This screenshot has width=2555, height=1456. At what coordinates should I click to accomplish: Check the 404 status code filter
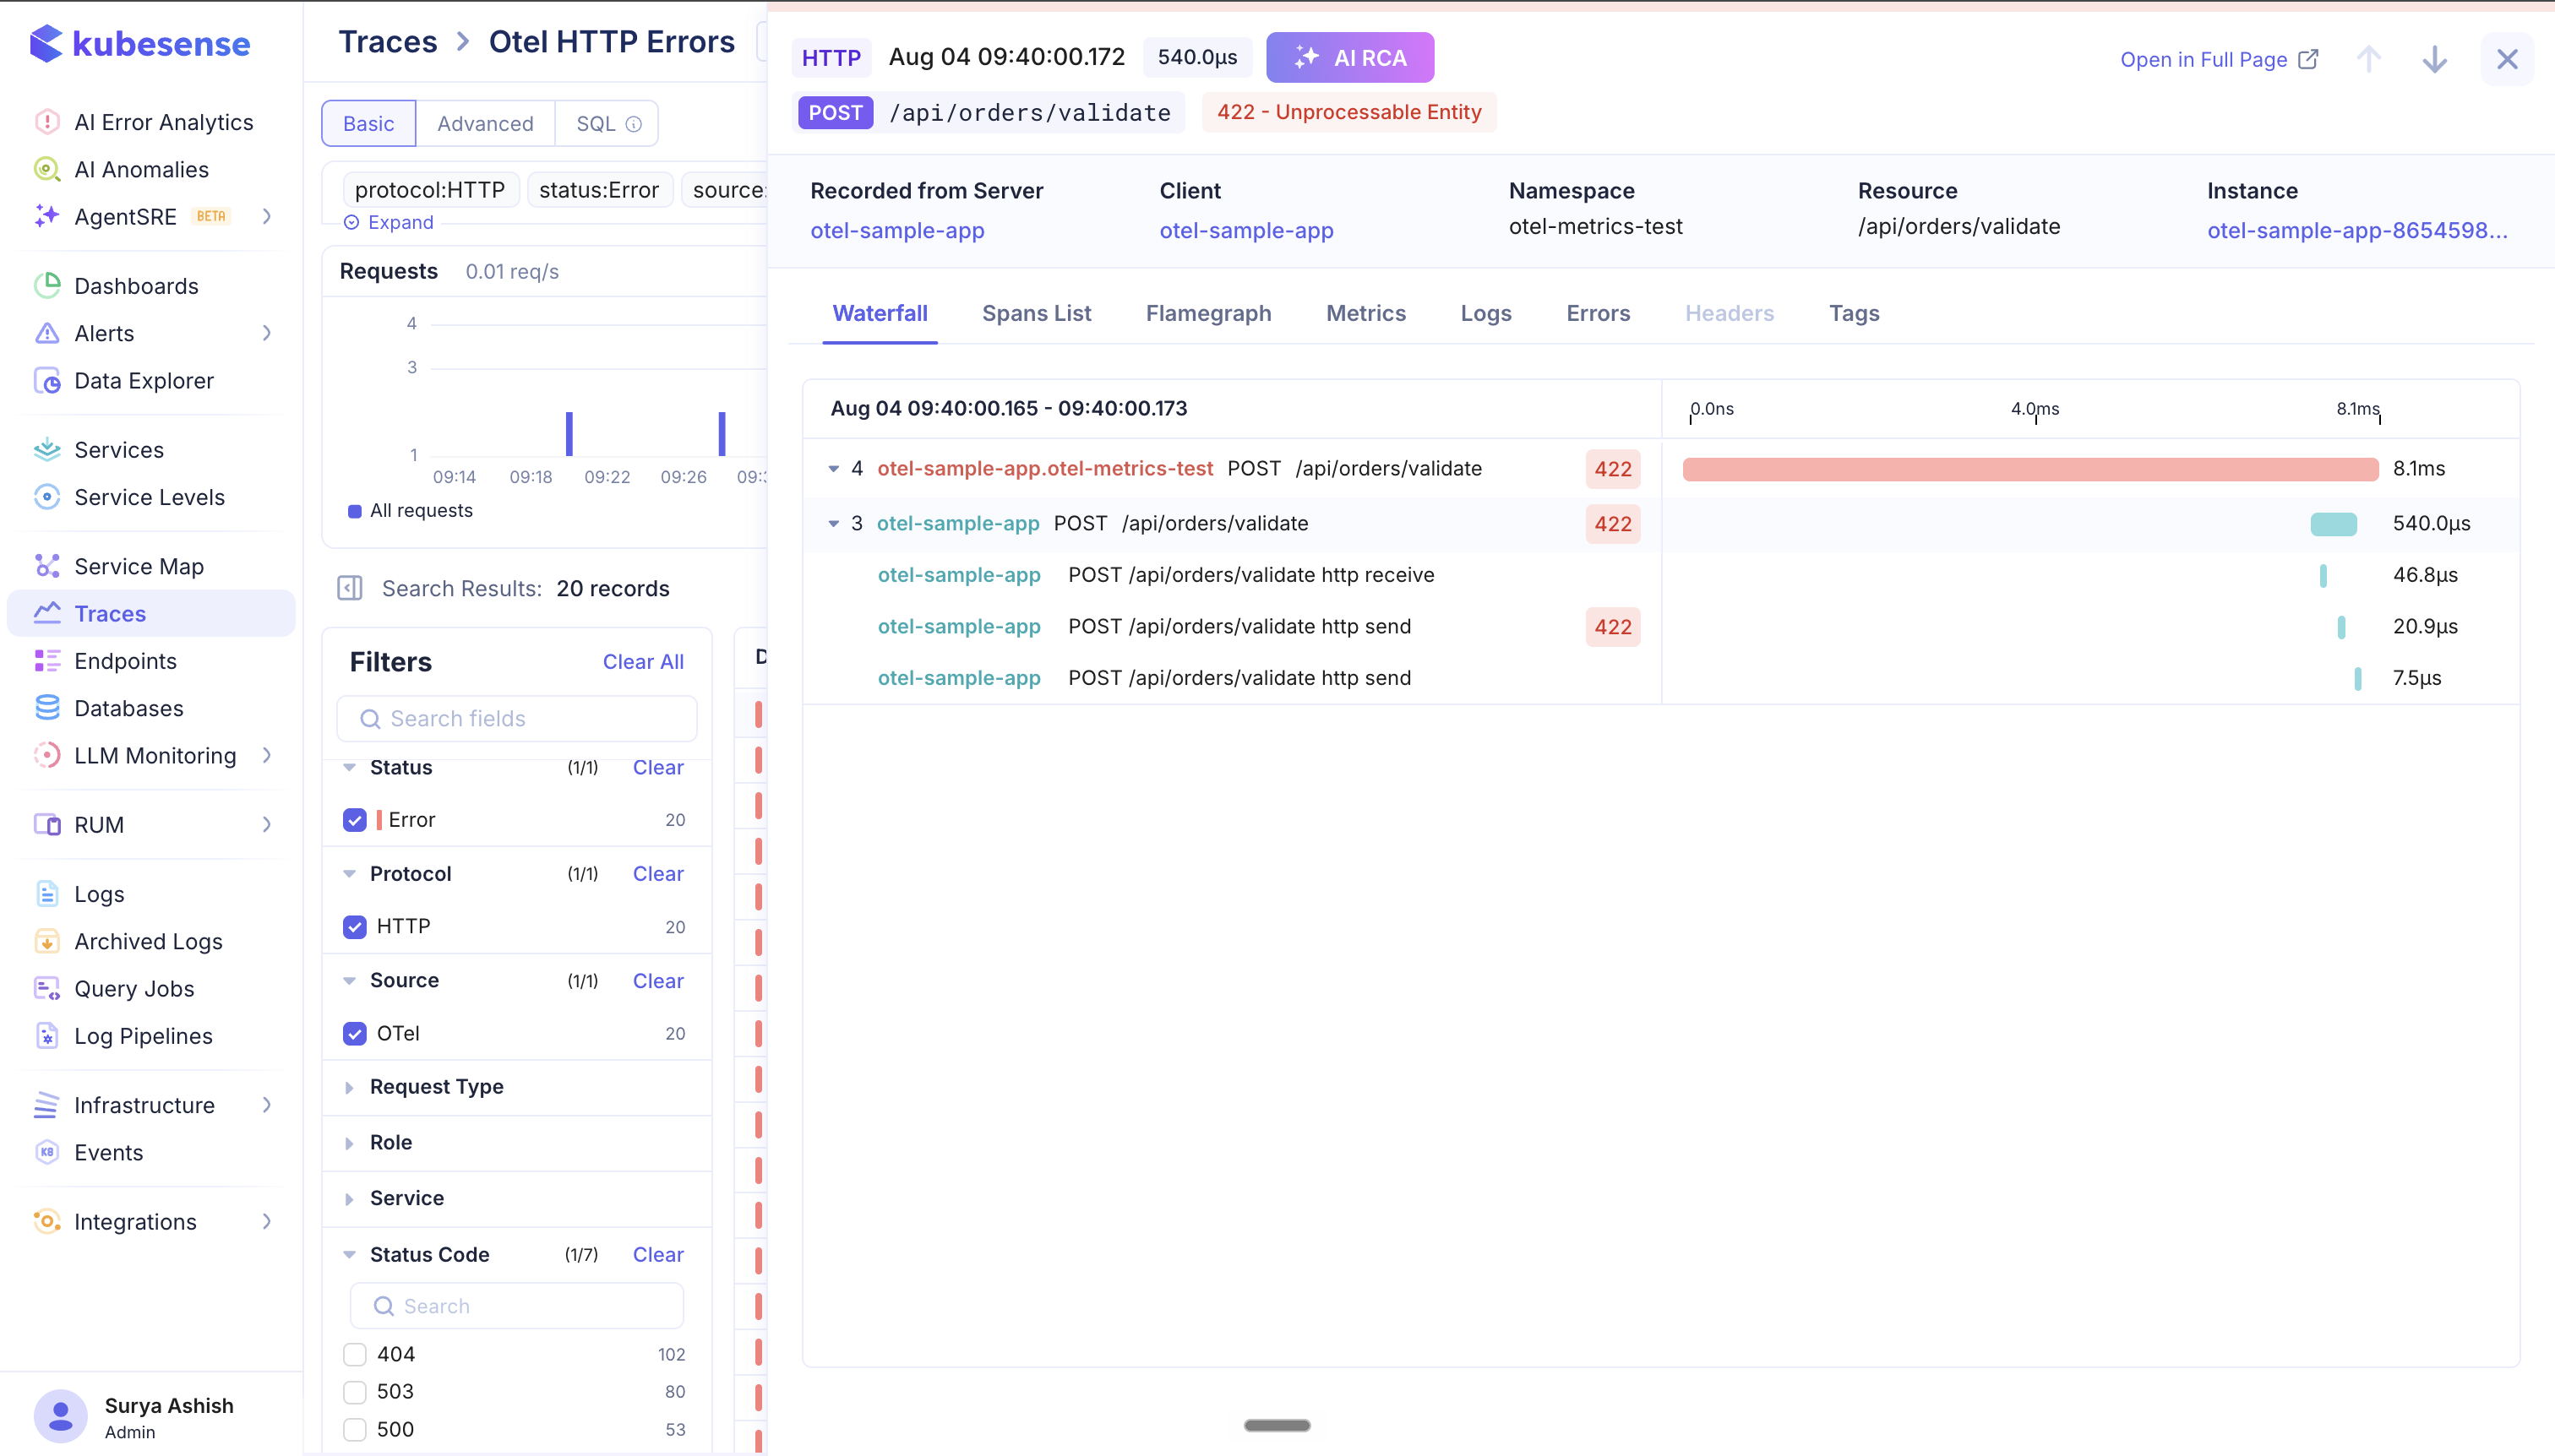354,1354
